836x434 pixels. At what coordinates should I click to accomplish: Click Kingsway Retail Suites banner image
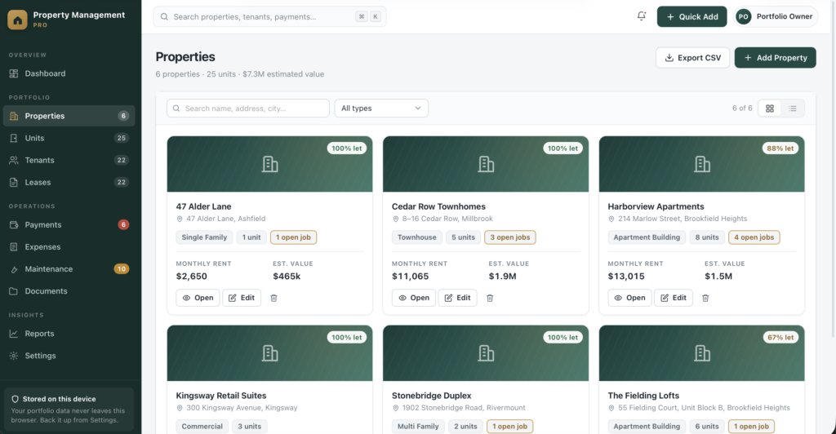[x=269, y=353]
